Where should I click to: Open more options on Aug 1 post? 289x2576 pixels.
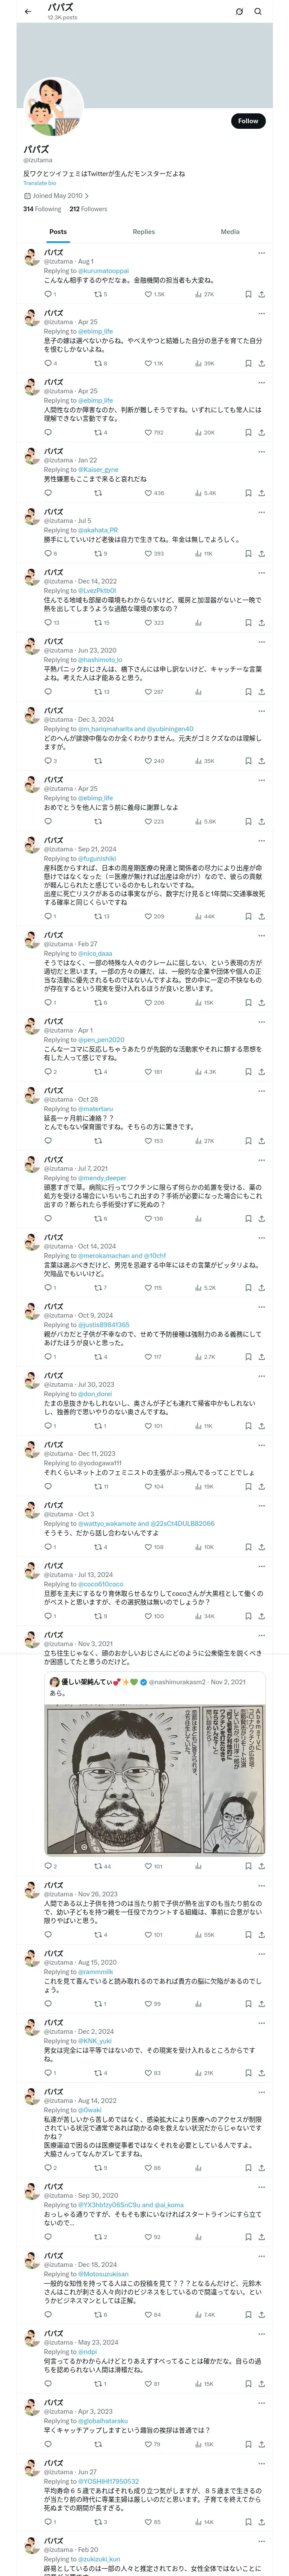pos(261,253)
